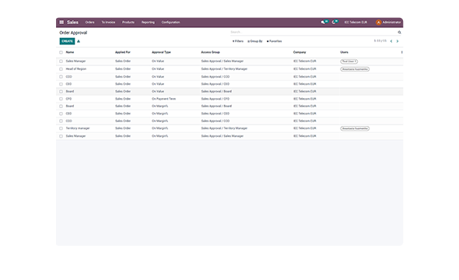Sort by Access Group column header

coord(211,52)
